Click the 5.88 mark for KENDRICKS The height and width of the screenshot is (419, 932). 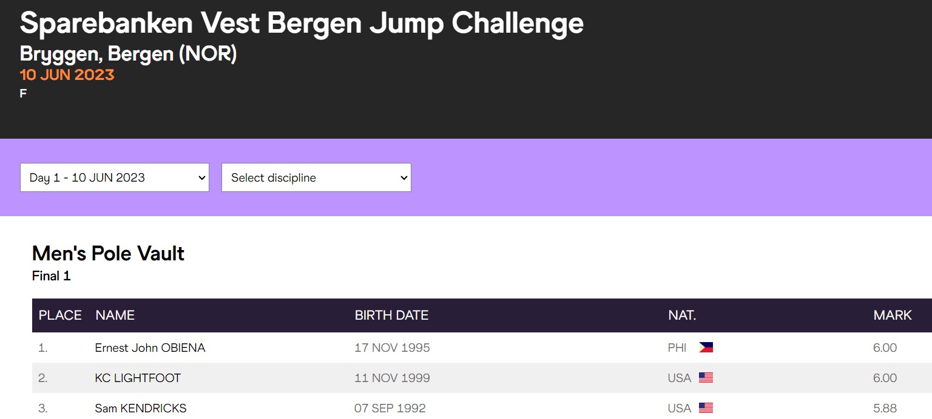pyautogui.click(x=885, y=408)
